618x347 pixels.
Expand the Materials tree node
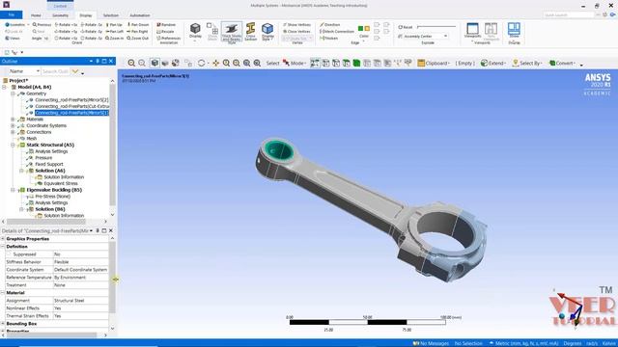(13, 120)
